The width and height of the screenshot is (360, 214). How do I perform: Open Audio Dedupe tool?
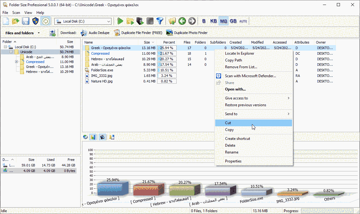click(96, 32)
